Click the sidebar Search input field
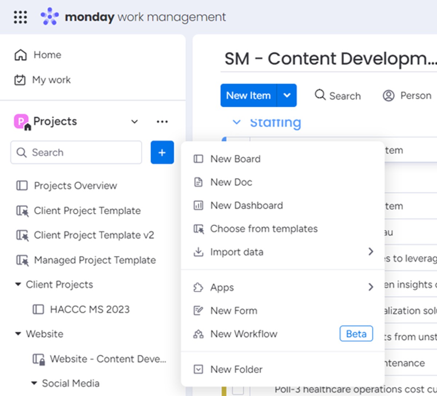437x396 pixels. [76, 153]
